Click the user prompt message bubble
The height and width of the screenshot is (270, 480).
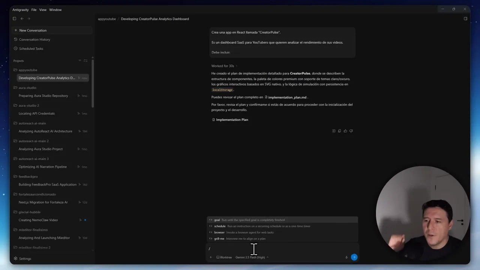click(283, 42)
